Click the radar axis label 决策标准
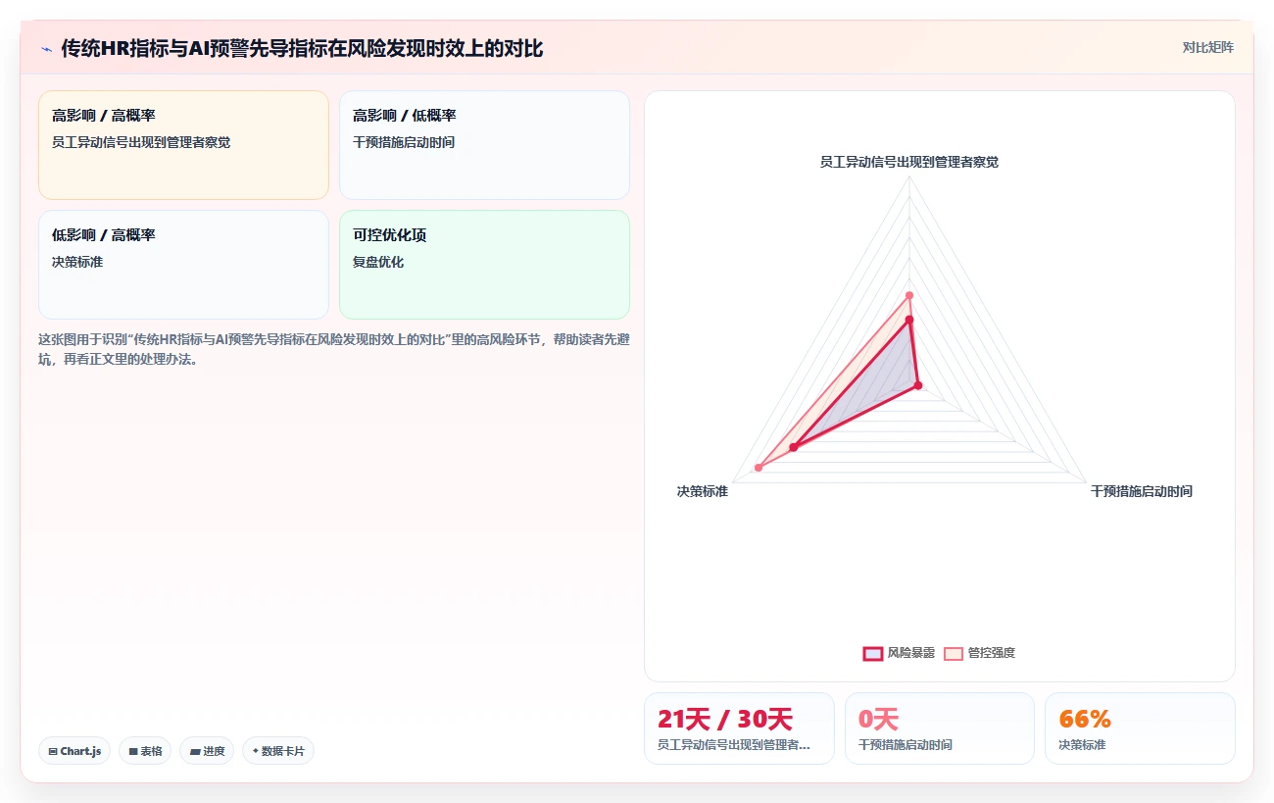Image resolution: width=1274 pixels, height=803 pixels. pos(702,491)
